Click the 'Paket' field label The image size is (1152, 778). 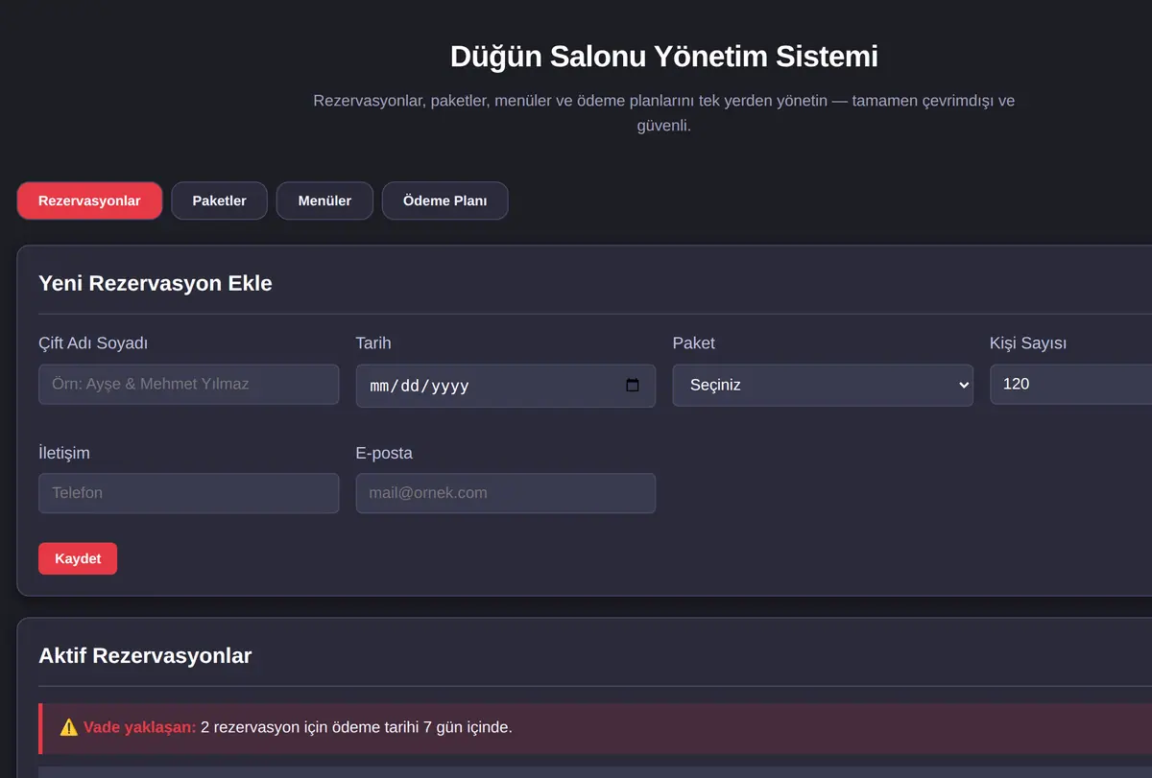point(694,343)
